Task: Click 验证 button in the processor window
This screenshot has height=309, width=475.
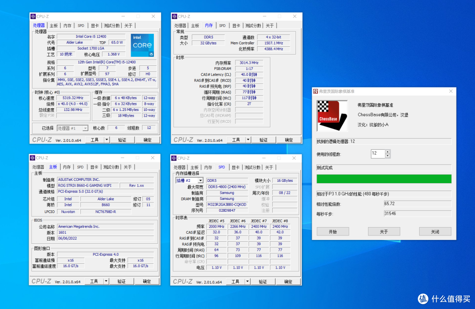Action: [122, 140]
